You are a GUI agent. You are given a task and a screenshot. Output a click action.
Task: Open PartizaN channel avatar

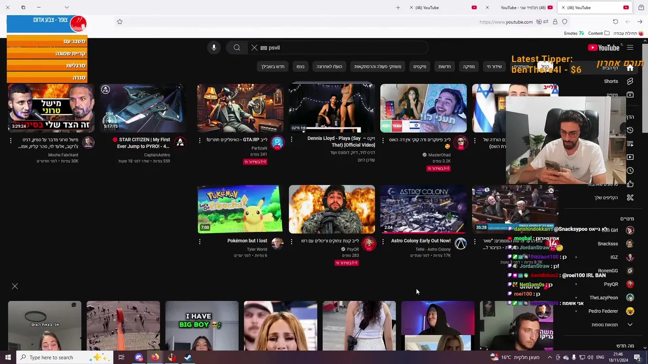click(x=277, y=143)
